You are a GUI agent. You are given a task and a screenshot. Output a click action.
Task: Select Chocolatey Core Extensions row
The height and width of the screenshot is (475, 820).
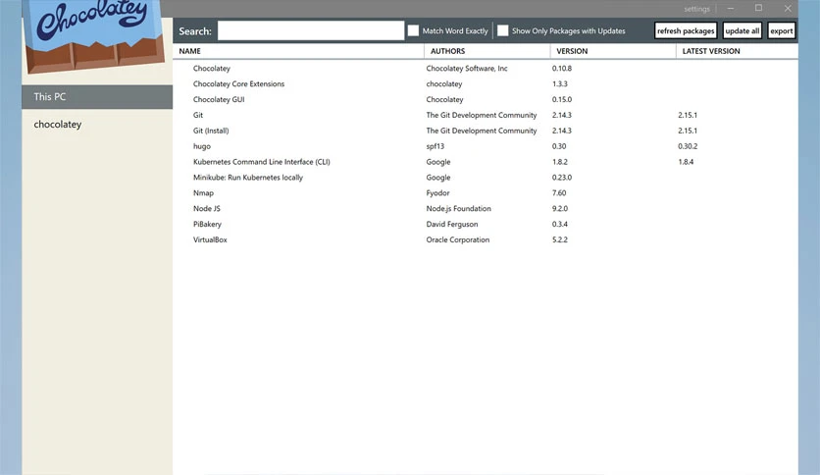point(486,84)
